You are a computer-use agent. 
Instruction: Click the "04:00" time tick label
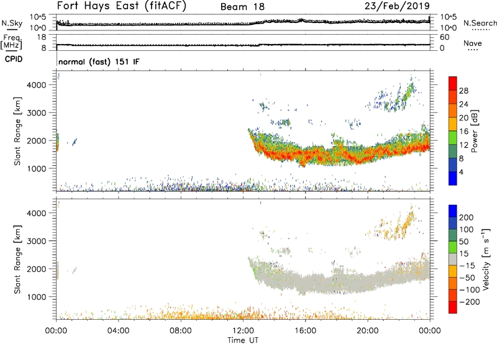[118, 331]
